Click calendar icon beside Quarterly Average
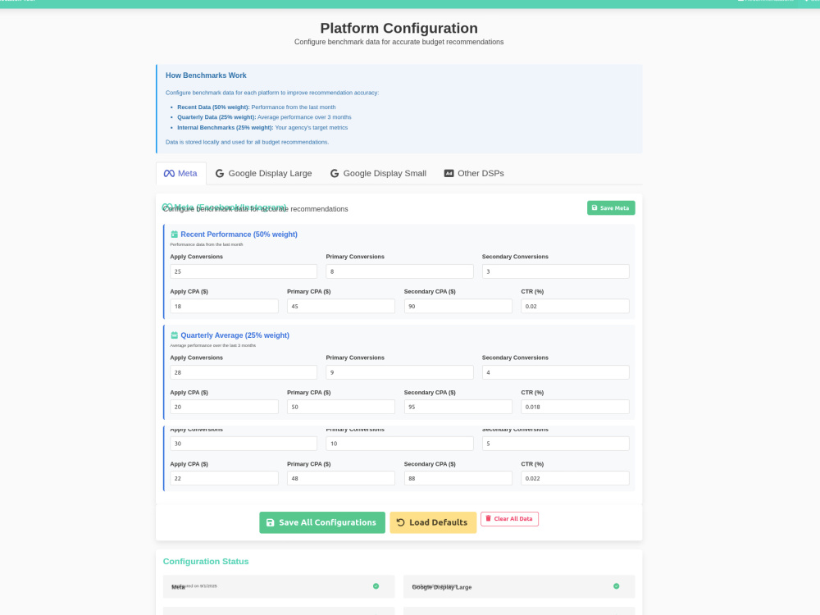 tap(174, 335)
